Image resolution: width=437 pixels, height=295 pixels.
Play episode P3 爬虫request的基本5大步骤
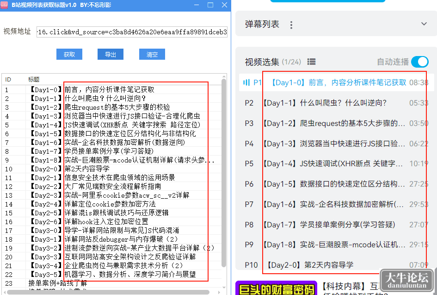click(336, 123)
